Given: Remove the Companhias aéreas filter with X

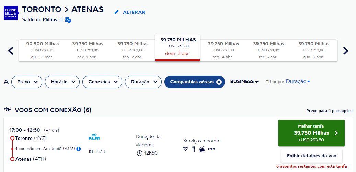Looking at the screenshot, I should click(219, 82).
